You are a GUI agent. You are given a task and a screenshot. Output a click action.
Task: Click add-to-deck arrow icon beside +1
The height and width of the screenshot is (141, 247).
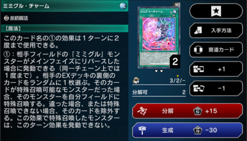199,69
